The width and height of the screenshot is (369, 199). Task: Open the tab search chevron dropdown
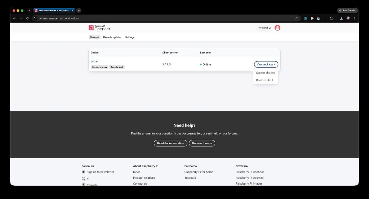[29, 10]
